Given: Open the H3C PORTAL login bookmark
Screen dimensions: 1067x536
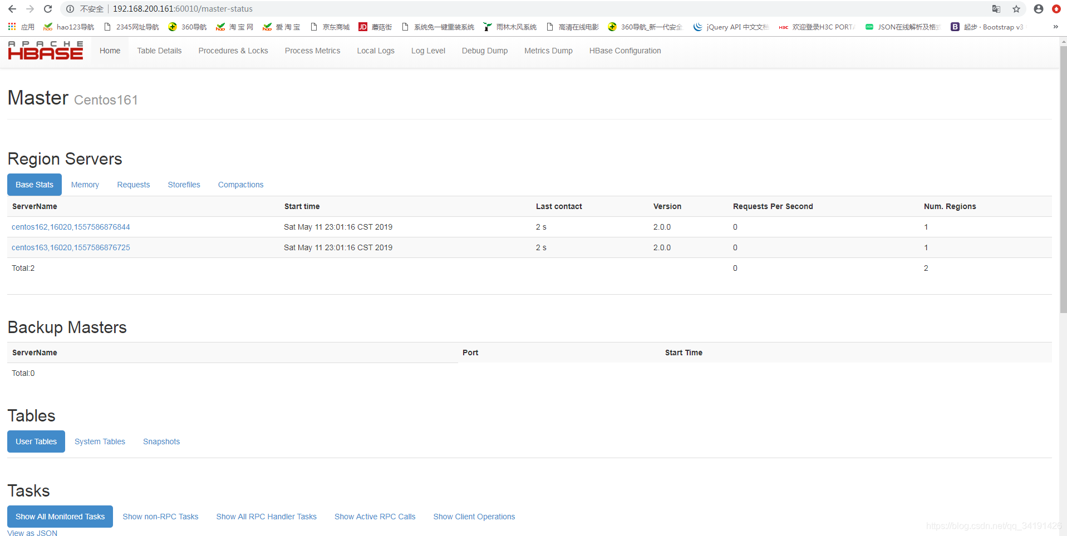Looking at the screenshot, I should pyautogui.click(x=817, y=27).
